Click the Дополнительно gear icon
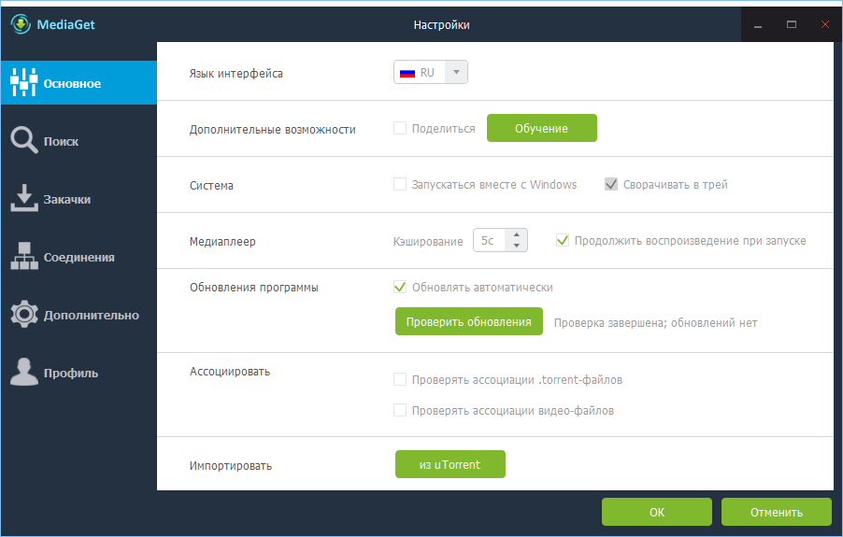The height and width of the screenshot is (537, 843). click(x=23, y=314)
